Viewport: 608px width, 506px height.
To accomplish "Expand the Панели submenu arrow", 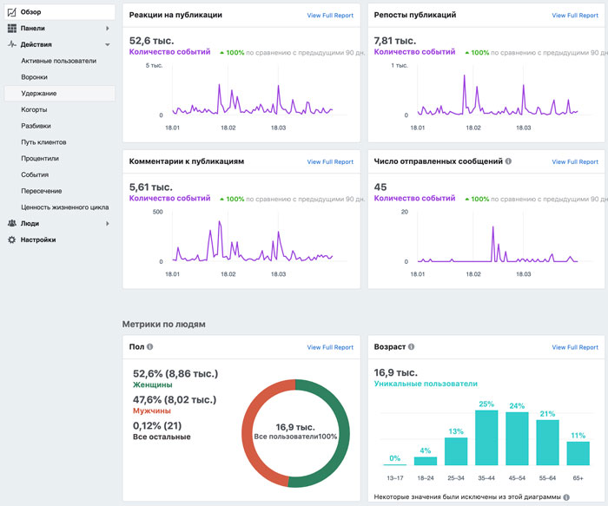I will click(108, 29).
